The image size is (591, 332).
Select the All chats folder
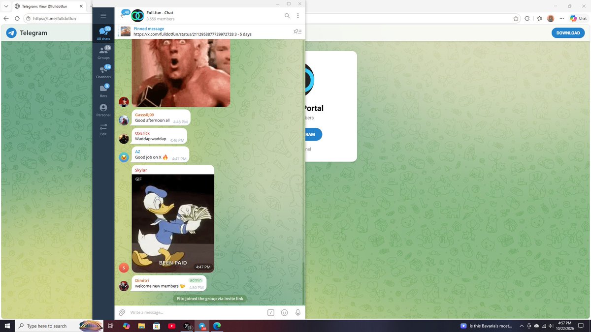click(x=103, y=33)
